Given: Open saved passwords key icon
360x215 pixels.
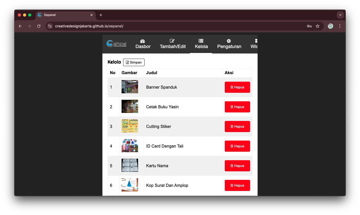Looking at the screenshot, I should click(x=309, y=26).
